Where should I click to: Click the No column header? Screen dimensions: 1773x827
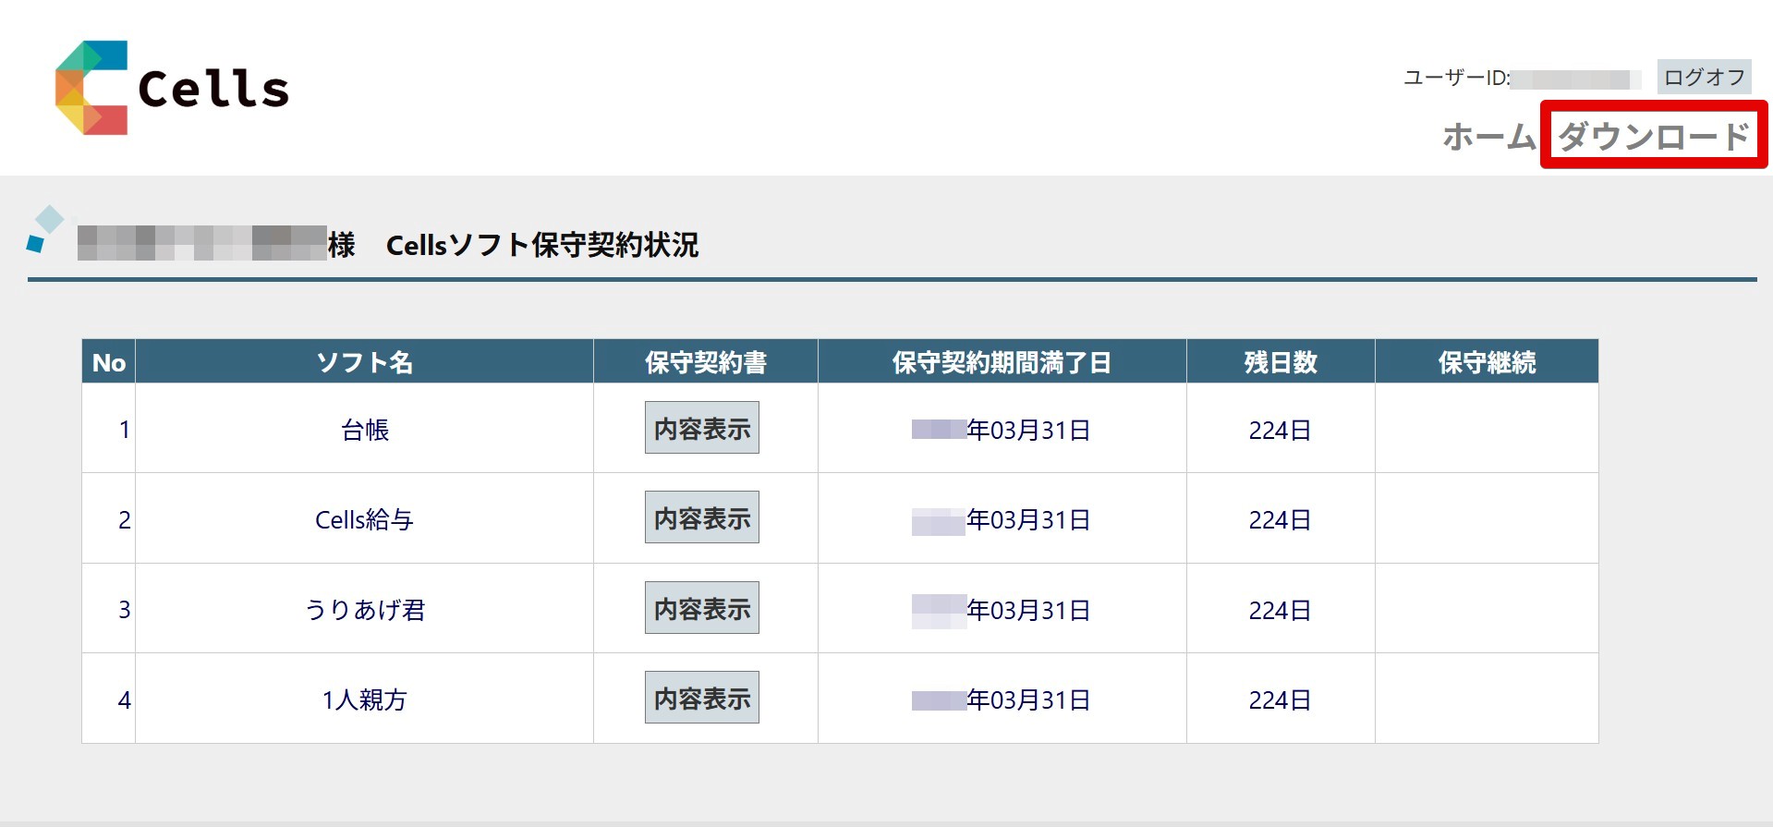coord(109,362)
